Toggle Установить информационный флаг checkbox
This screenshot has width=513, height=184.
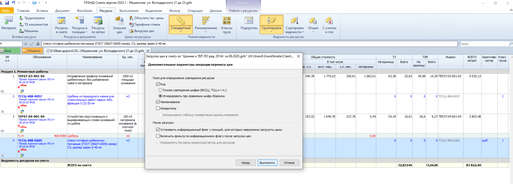click(x=158, y=130)
